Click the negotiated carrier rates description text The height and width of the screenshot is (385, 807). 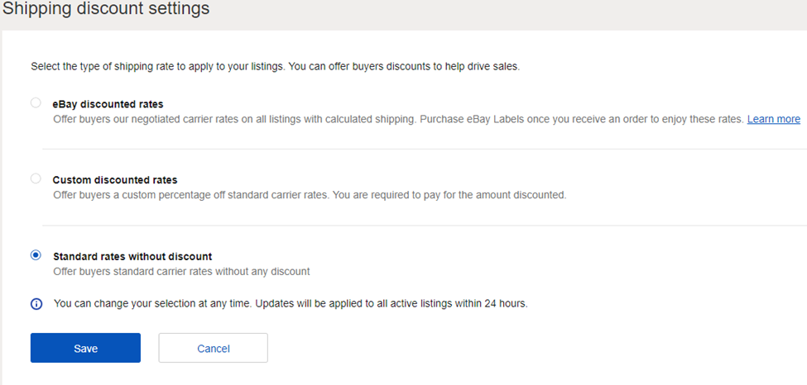(x=399, y=119)
